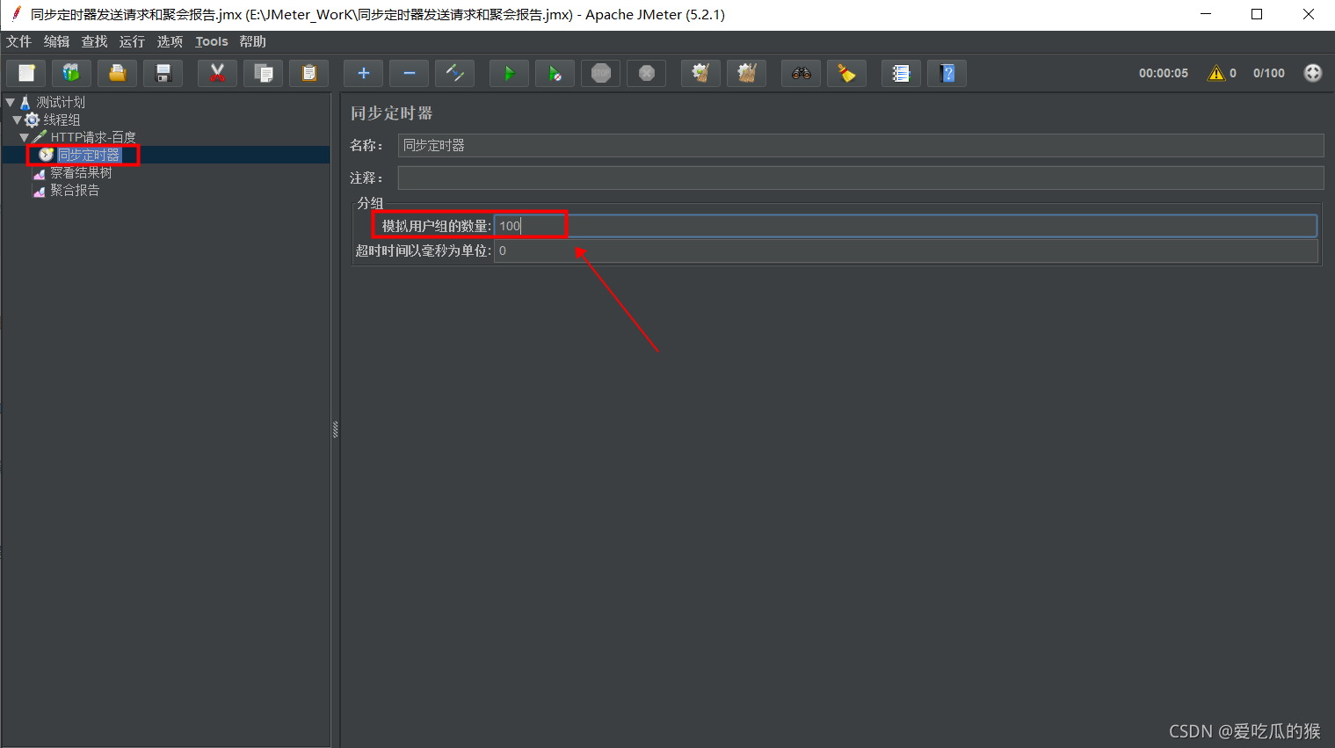Cut with the scissors toolbar icon
This screenshot has height=748, width=1335.
coord(218,73)
